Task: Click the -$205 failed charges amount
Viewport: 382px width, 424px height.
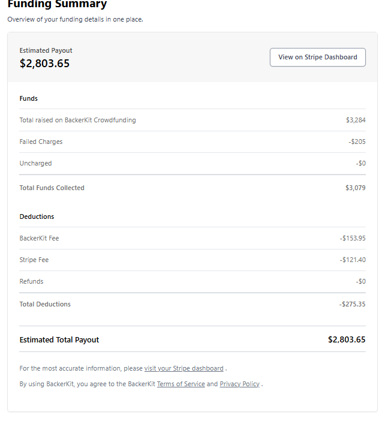Action: tap(357, 142)
